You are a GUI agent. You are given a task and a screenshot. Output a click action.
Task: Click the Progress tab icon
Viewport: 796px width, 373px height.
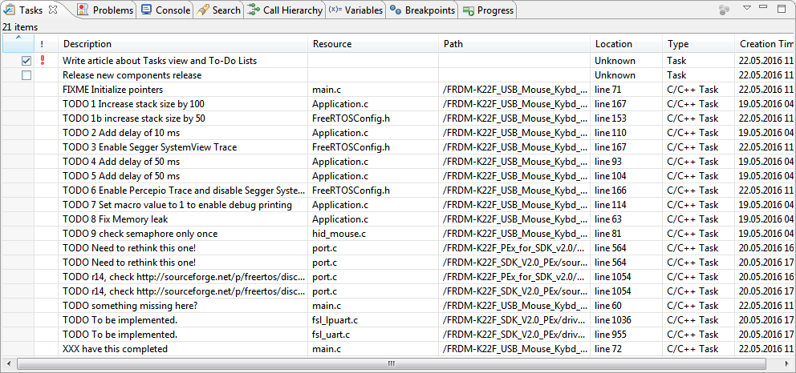click(469, 10)
